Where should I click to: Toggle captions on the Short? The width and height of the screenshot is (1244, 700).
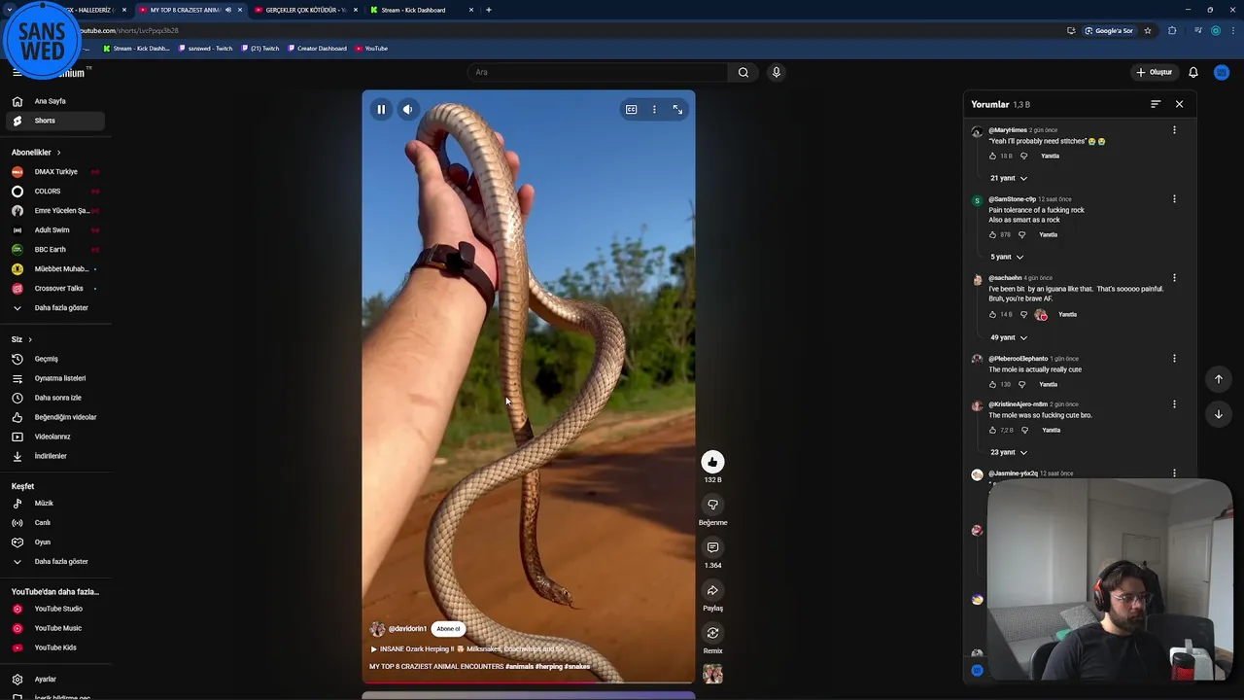(631, 110)
